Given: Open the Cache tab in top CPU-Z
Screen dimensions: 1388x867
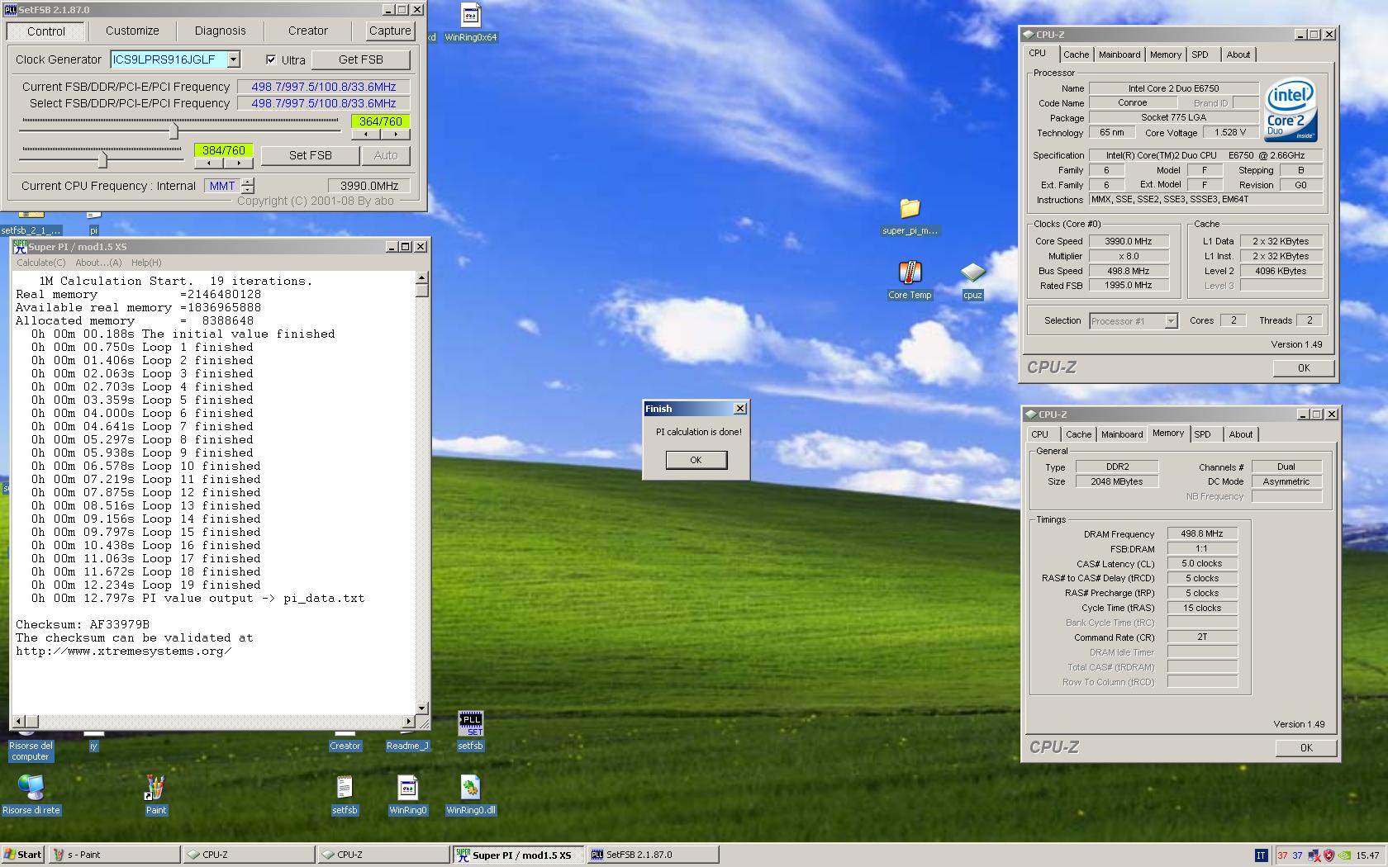Looking at the screenshot, I should click(1076, 54).
